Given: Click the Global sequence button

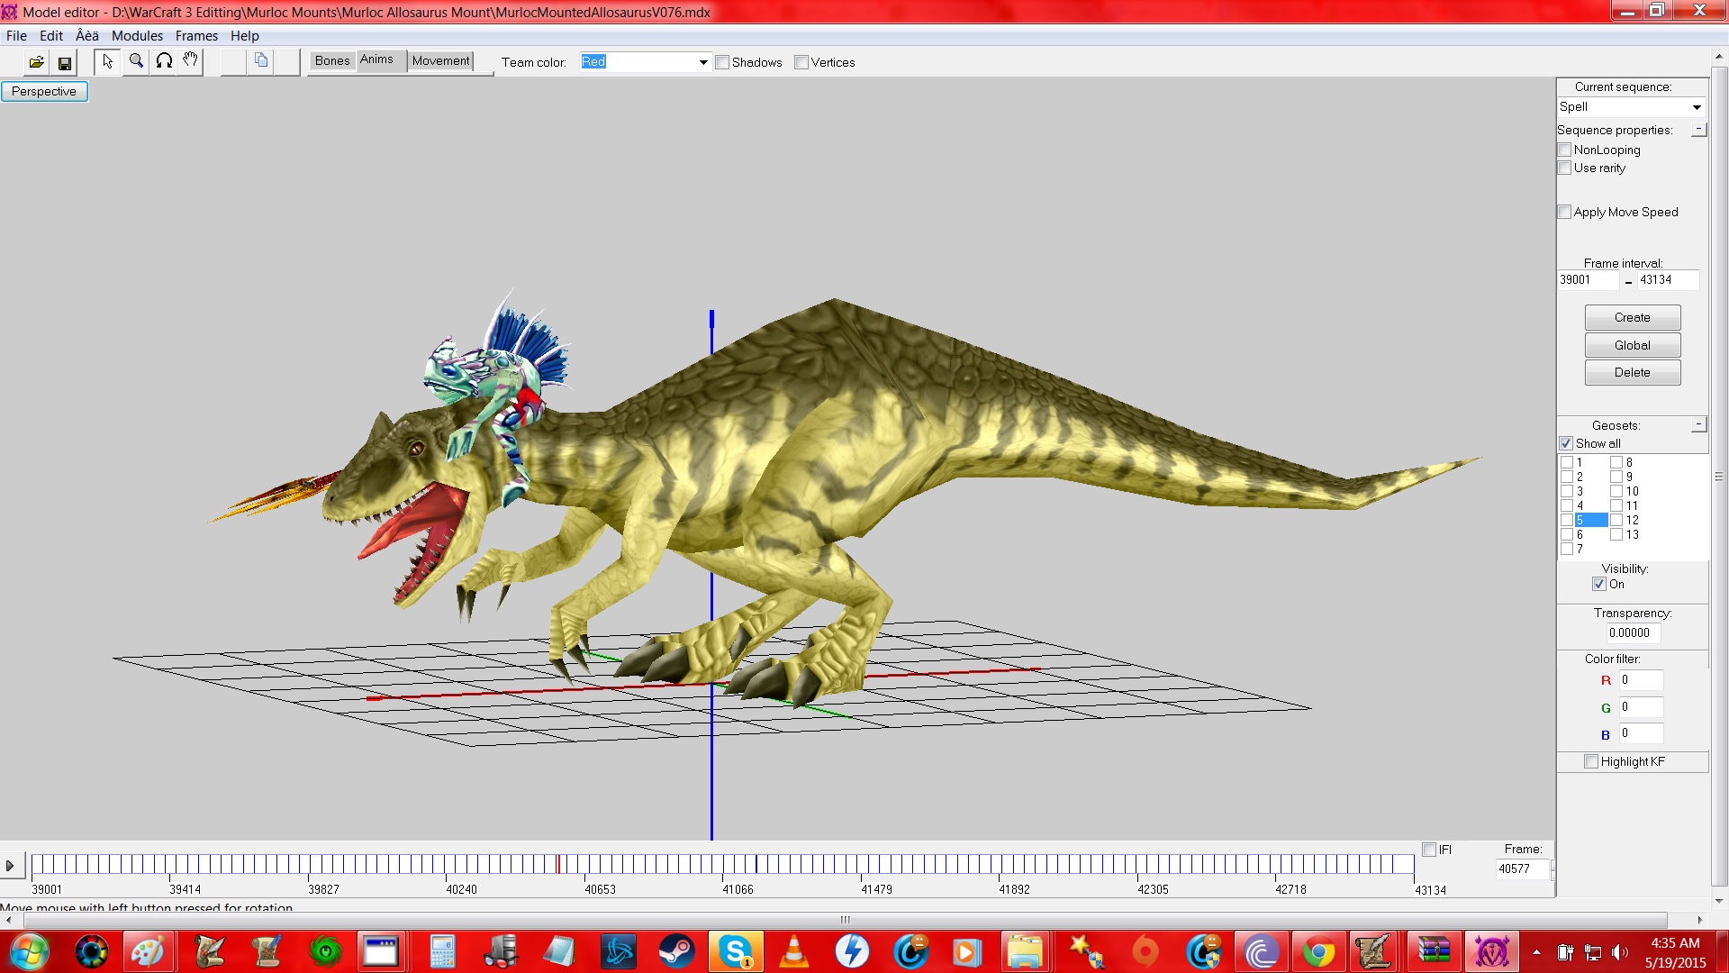Looking at the screenshot, I should coord(1632,345).
